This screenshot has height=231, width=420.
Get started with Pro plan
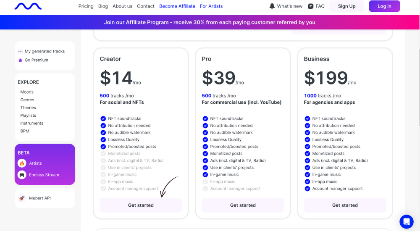pyautogui.click(x=243, y=205)
